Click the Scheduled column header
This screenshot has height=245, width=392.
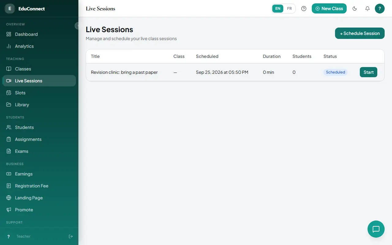point(207,56)
